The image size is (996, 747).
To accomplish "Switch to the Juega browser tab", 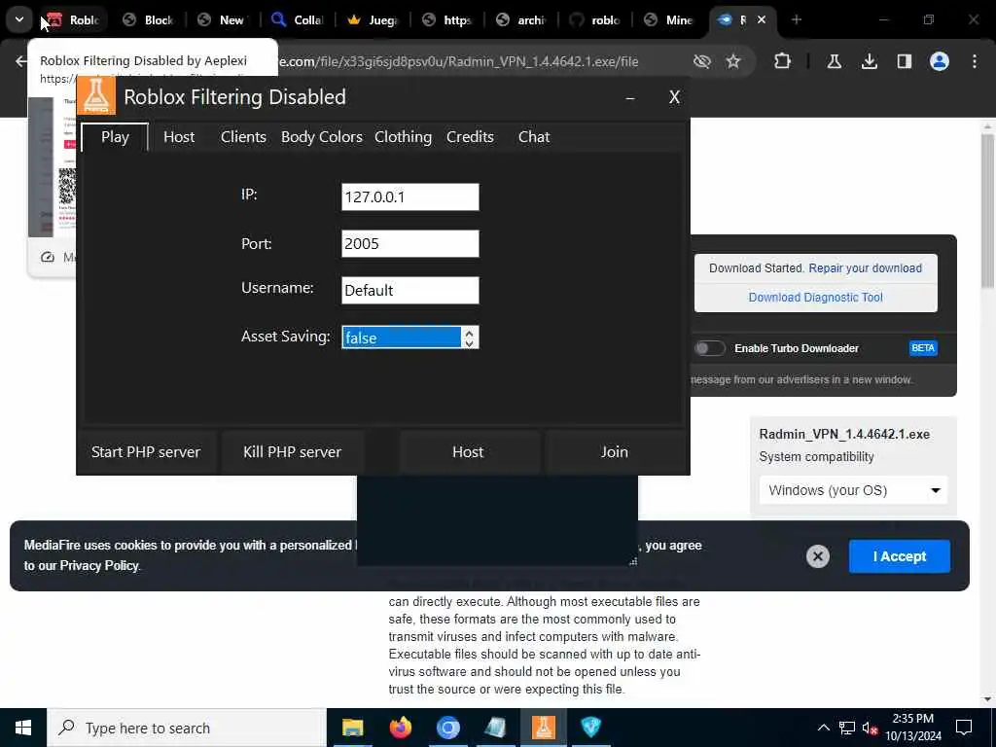I will [x=373, y=20].
